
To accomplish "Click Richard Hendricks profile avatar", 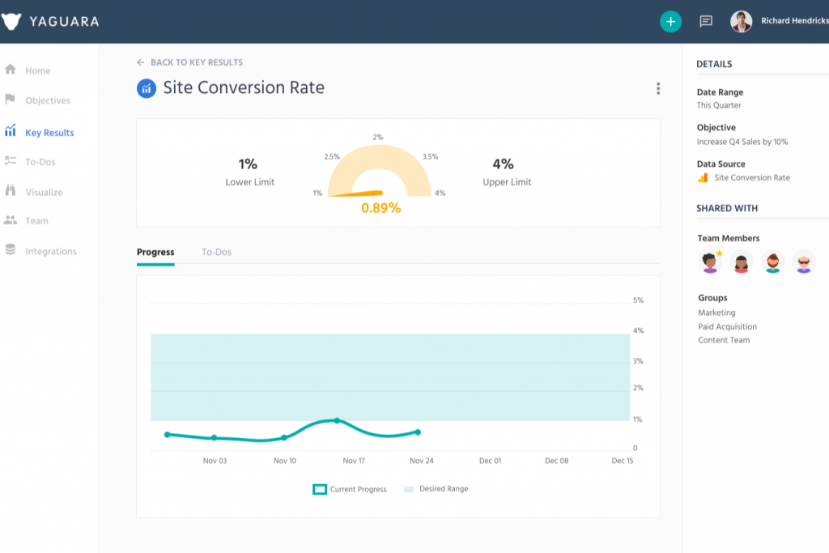I will coord(741,22).
